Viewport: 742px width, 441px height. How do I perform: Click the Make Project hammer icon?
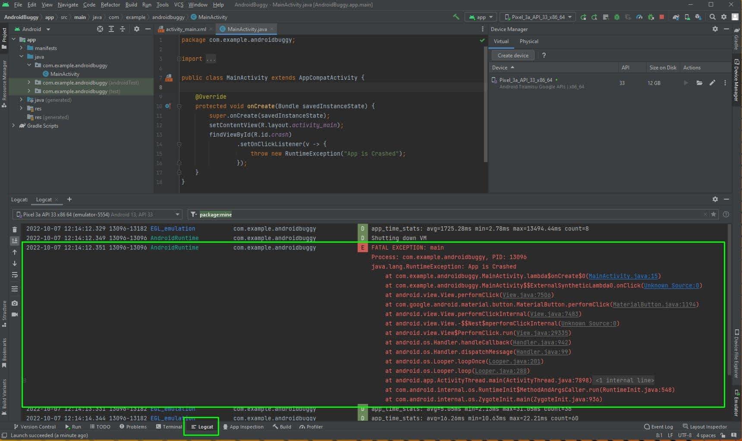(x=456, y=17)
